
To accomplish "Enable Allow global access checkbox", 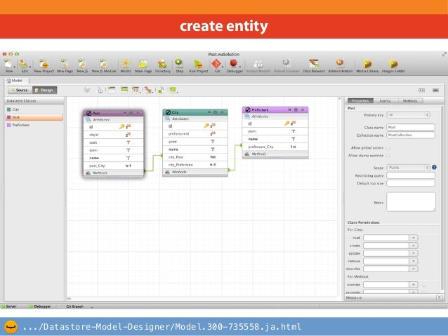I will 389,148.
